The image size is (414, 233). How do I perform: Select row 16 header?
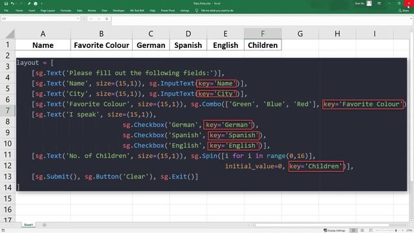(8, 210)
